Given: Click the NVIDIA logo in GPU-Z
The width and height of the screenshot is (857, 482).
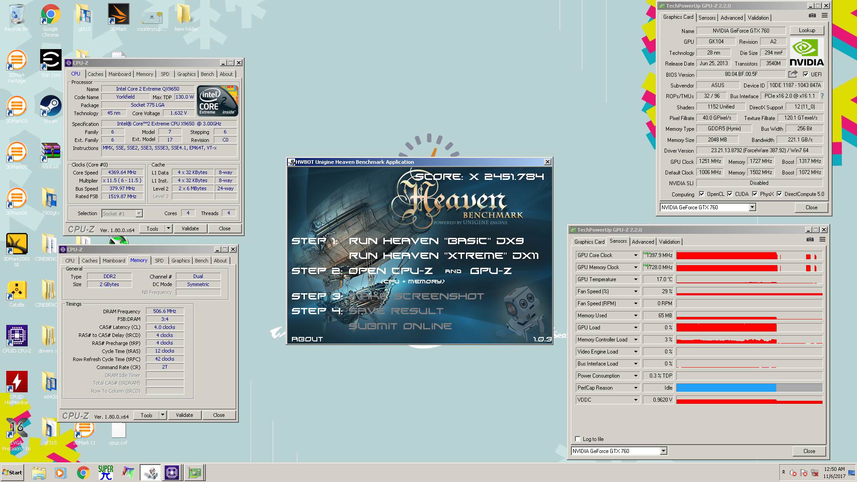Looking at the screenshot, I should click(x=806, y=53).
